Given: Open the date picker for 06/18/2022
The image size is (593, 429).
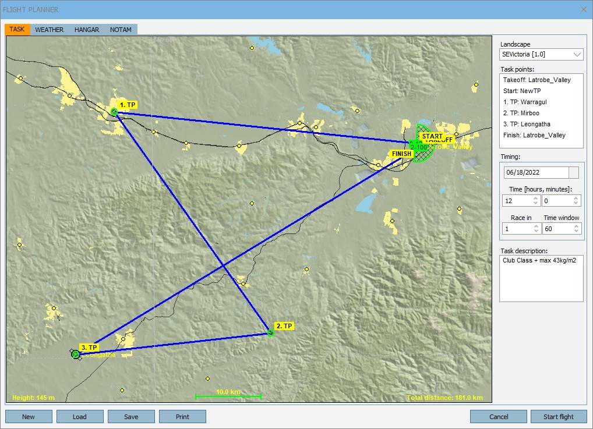Looking at the screenshot, I should point(574,172).
